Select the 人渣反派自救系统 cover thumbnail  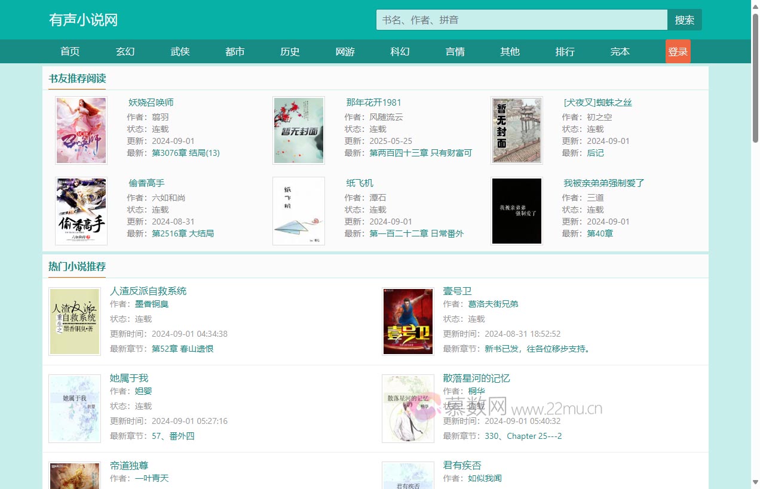coord(75,321)
